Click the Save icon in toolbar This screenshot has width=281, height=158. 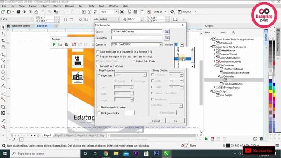[18, 12]
